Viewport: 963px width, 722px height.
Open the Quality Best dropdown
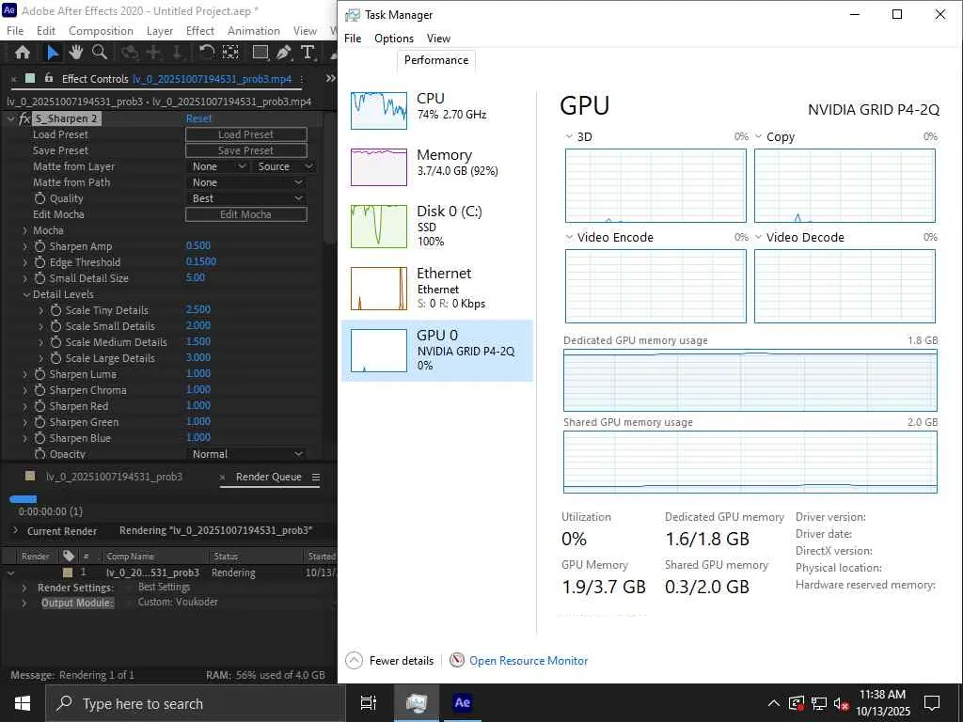pyautogui.click(x=246, y=198)
